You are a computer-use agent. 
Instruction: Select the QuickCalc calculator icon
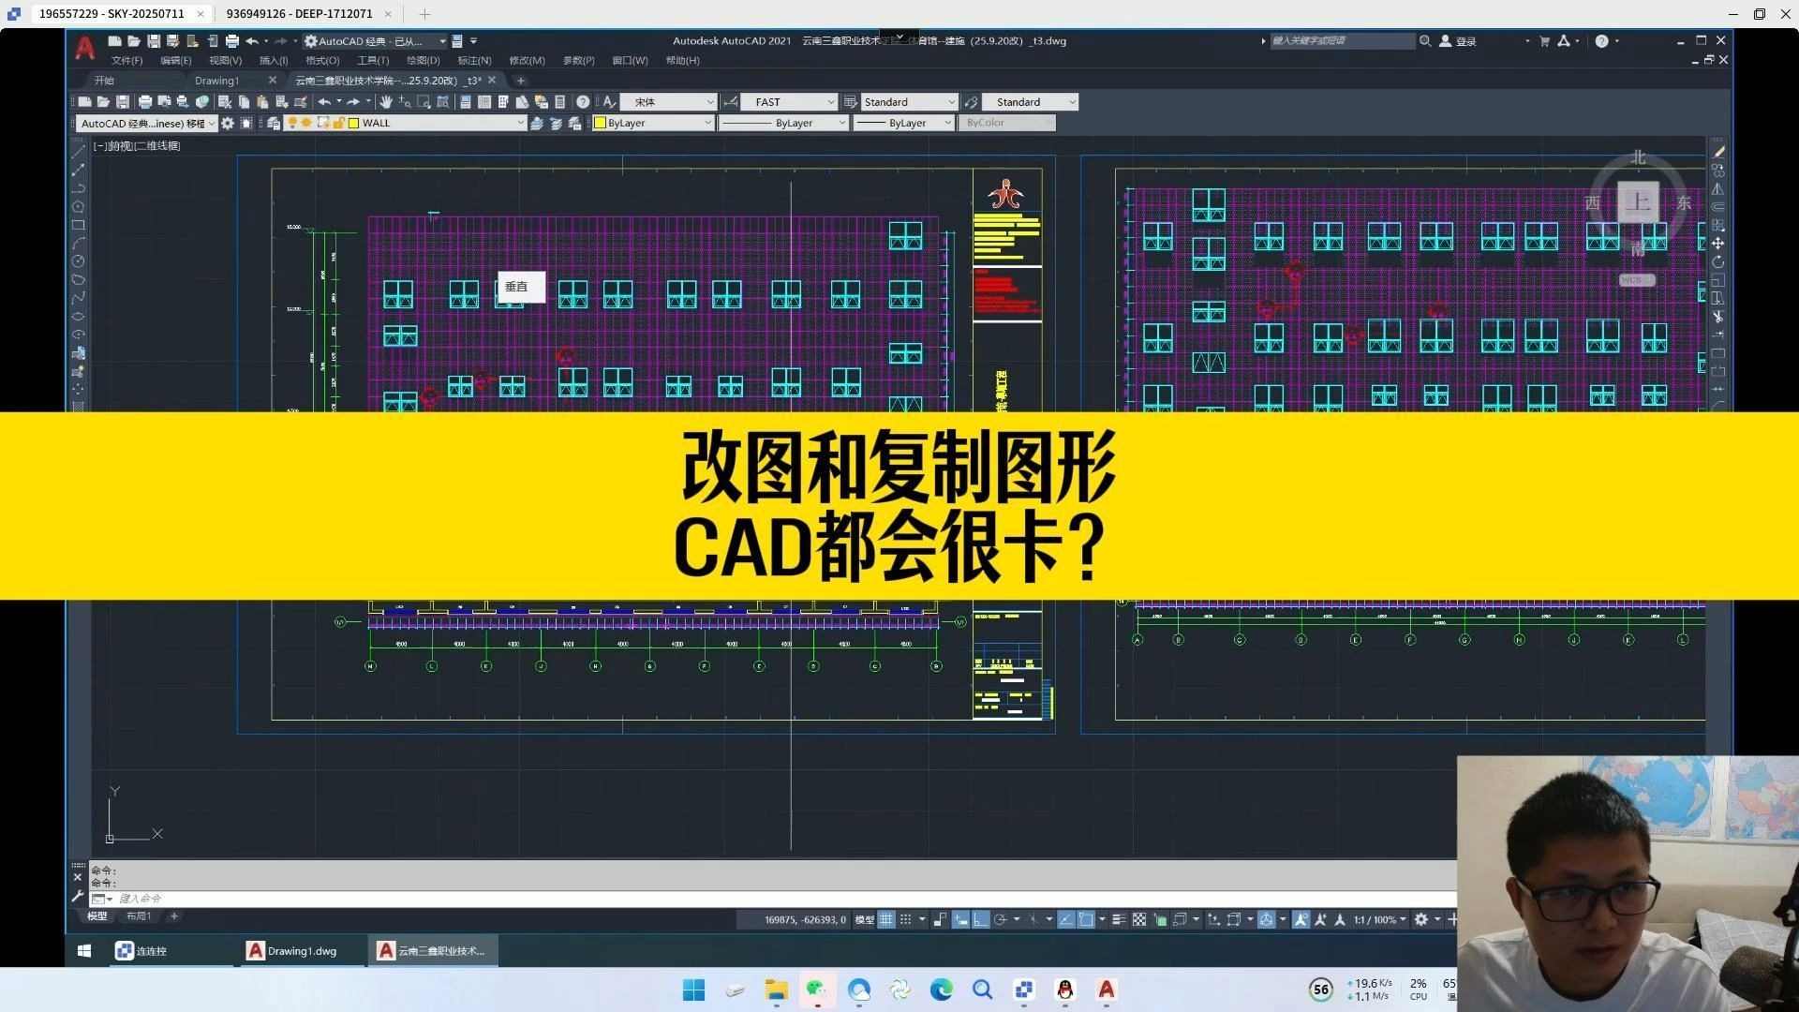point(558,101)
